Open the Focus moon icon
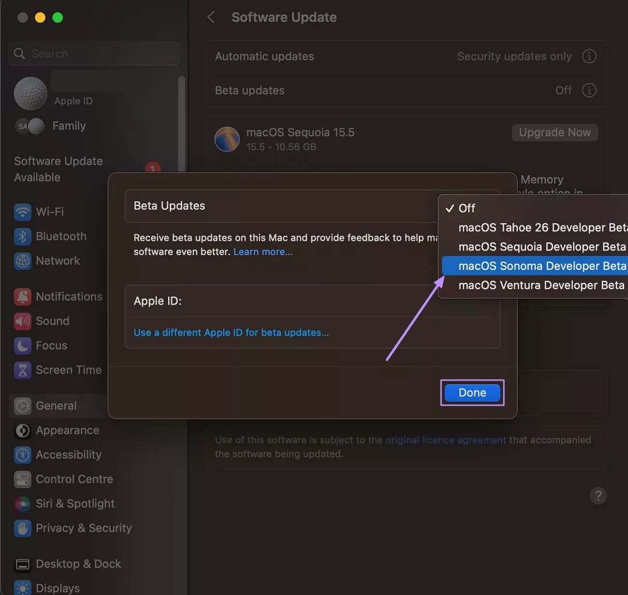This screenshot has width=628, height=595. [22, 345]
